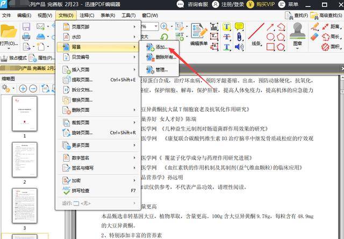344x239 pixels.
Task: Expand the dropdown arrow under 打开(O)
Action: tap(9, 49)
